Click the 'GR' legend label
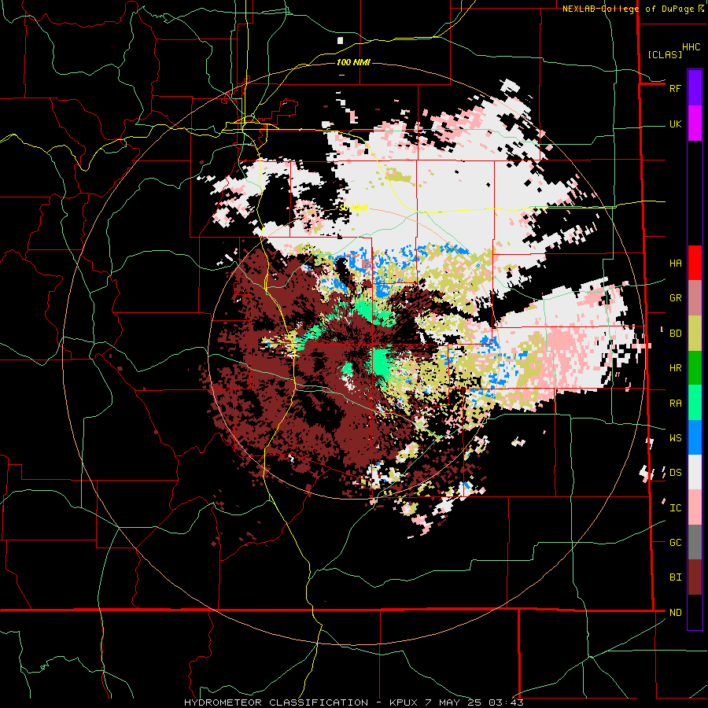 click(x=675, y=298)
